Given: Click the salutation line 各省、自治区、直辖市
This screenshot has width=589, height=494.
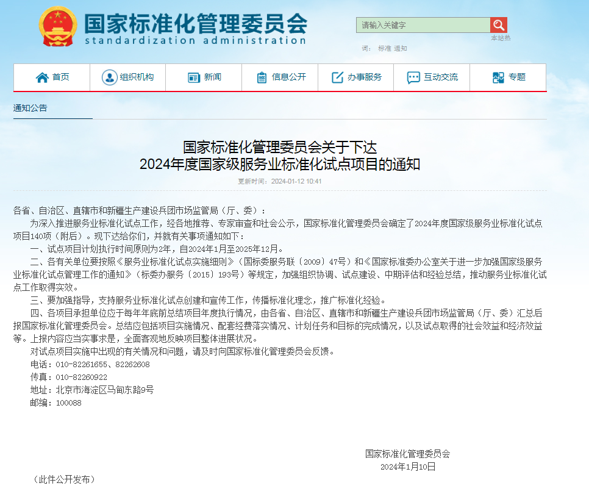Looking at the screenshot, I should point(139,211).
